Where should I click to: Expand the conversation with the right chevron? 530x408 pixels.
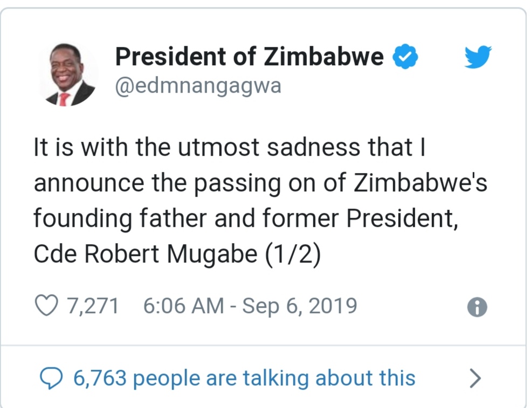pos(474,378)
